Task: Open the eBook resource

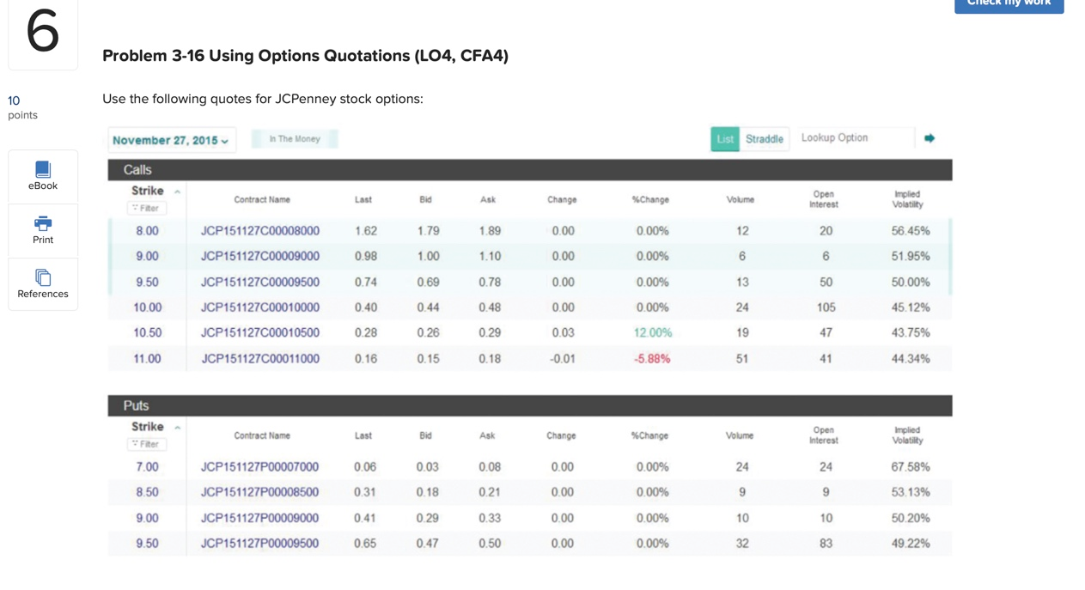Action: point(42,177)
